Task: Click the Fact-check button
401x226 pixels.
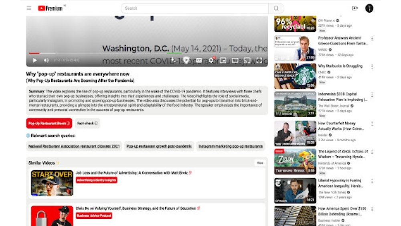Action: 87,123
